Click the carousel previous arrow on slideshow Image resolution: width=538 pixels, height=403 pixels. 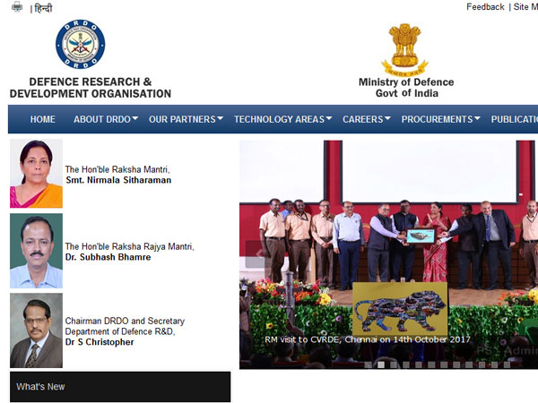[x=254, y=254]
